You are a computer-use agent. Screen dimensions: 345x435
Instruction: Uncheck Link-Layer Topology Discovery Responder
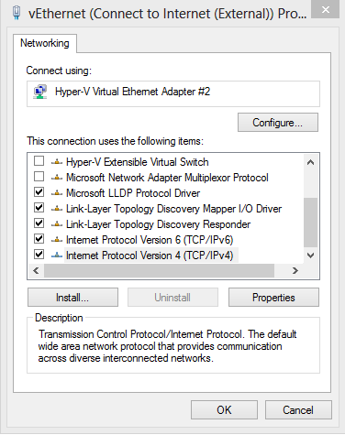[x=39, y=223]
